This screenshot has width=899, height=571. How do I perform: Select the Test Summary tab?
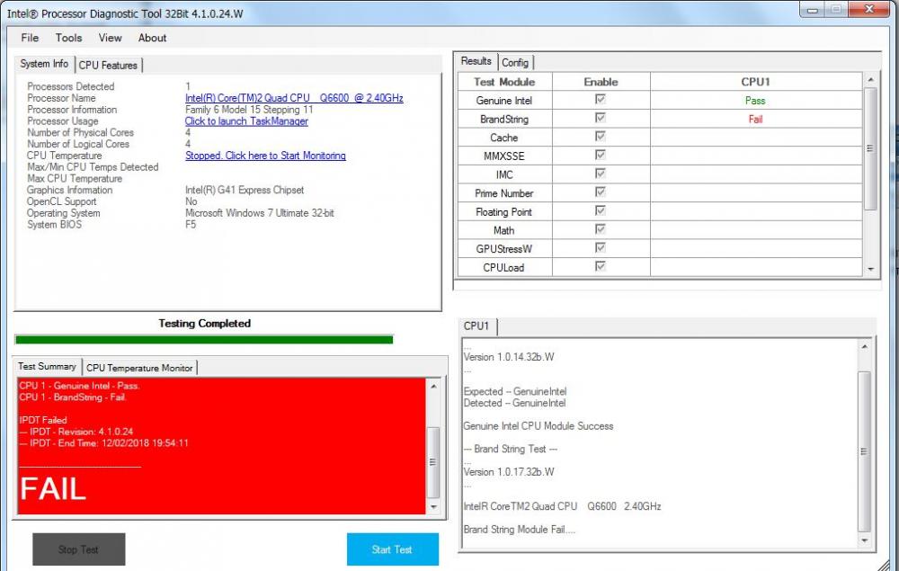coord(47,366)
